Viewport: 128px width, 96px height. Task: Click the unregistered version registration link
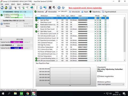[x=85, y=8]
